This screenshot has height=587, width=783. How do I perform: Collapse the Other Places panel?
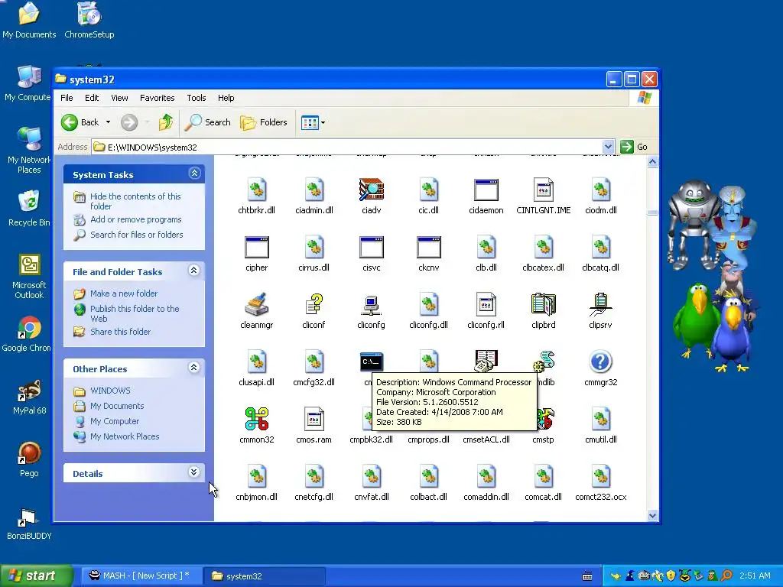[x=194, y=368]
